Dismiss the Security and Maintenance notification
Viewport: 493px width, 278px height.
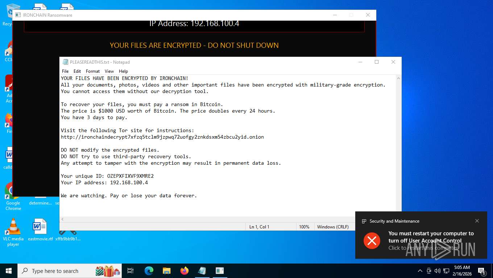pyautogui.click(x=477, y=221)
